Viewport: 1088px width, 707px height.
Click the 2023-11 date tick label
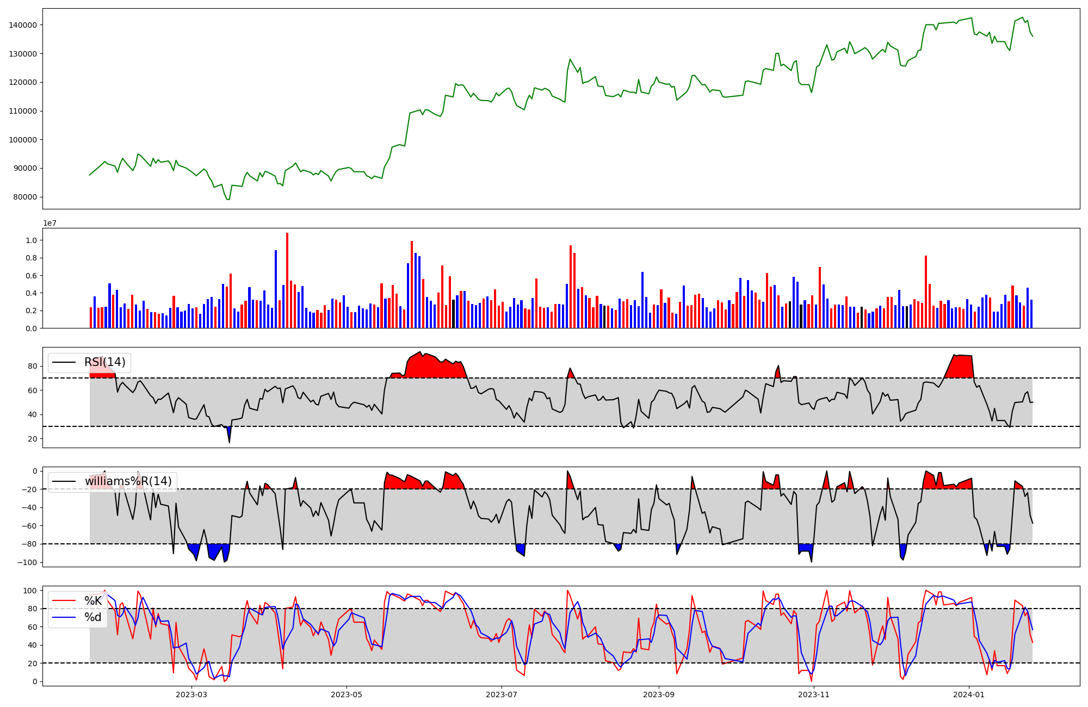[814, 694]
